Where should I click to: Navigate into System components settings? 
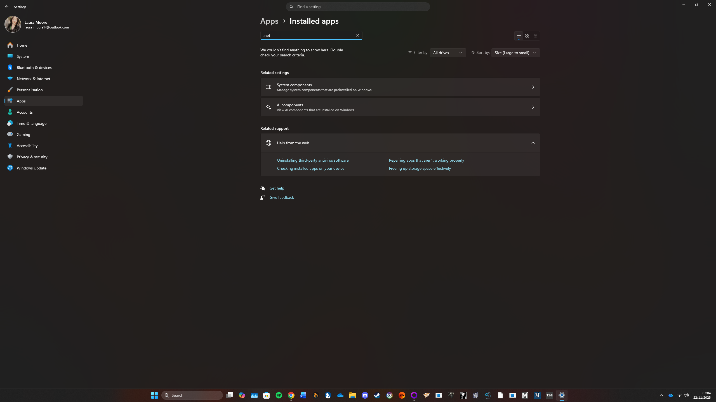click(x=399, y=87)
